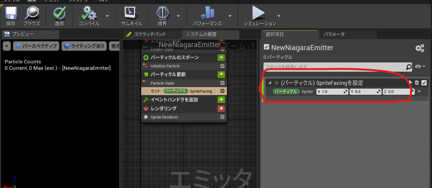Add parameter with plus in SpriteFacing header
The height and width of the screenshot is (188, 432).
tap(410, 82)
